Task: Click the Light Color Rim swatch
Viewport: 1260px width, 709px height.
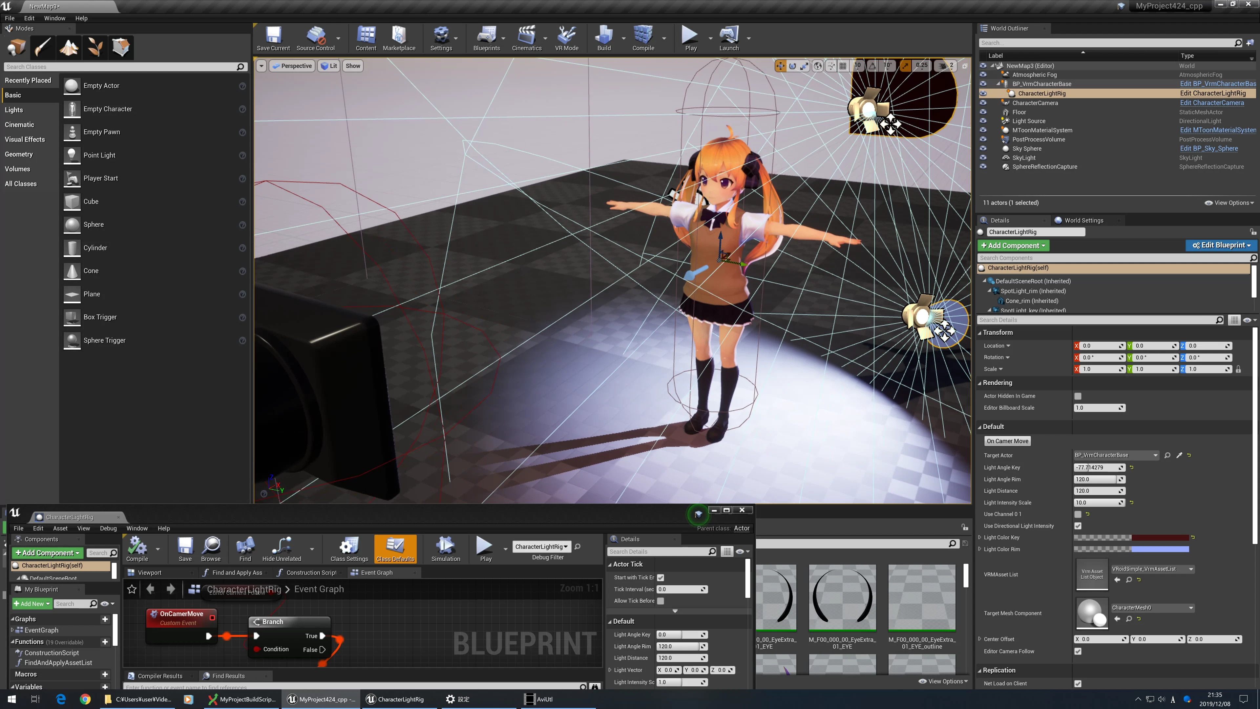Action: (x=1131, y=549)
